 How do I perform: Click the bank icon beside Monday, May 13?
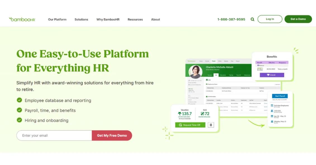[272, 122]
